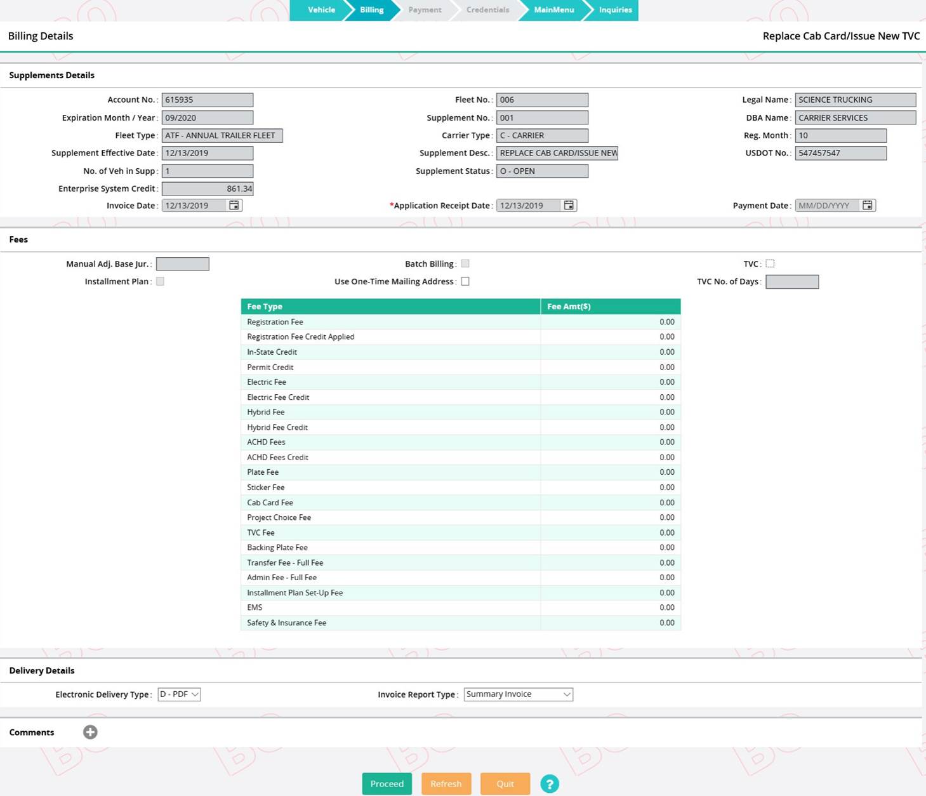Click the Quit button

505,784
